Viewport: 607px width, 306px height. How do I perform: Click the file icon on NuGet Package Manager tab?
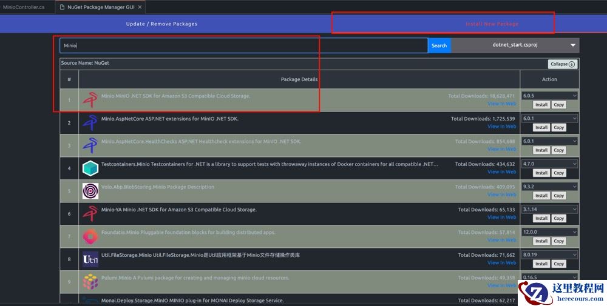62,7
